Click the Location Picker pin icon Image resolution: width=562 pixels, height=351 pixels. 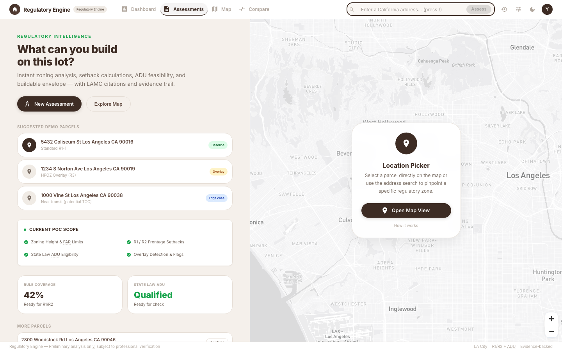click(x=406, y=144)
